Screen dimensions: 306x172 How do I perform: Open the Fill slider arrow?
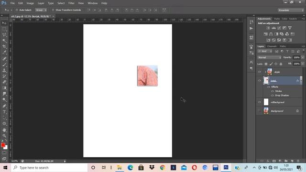point(303,64)
